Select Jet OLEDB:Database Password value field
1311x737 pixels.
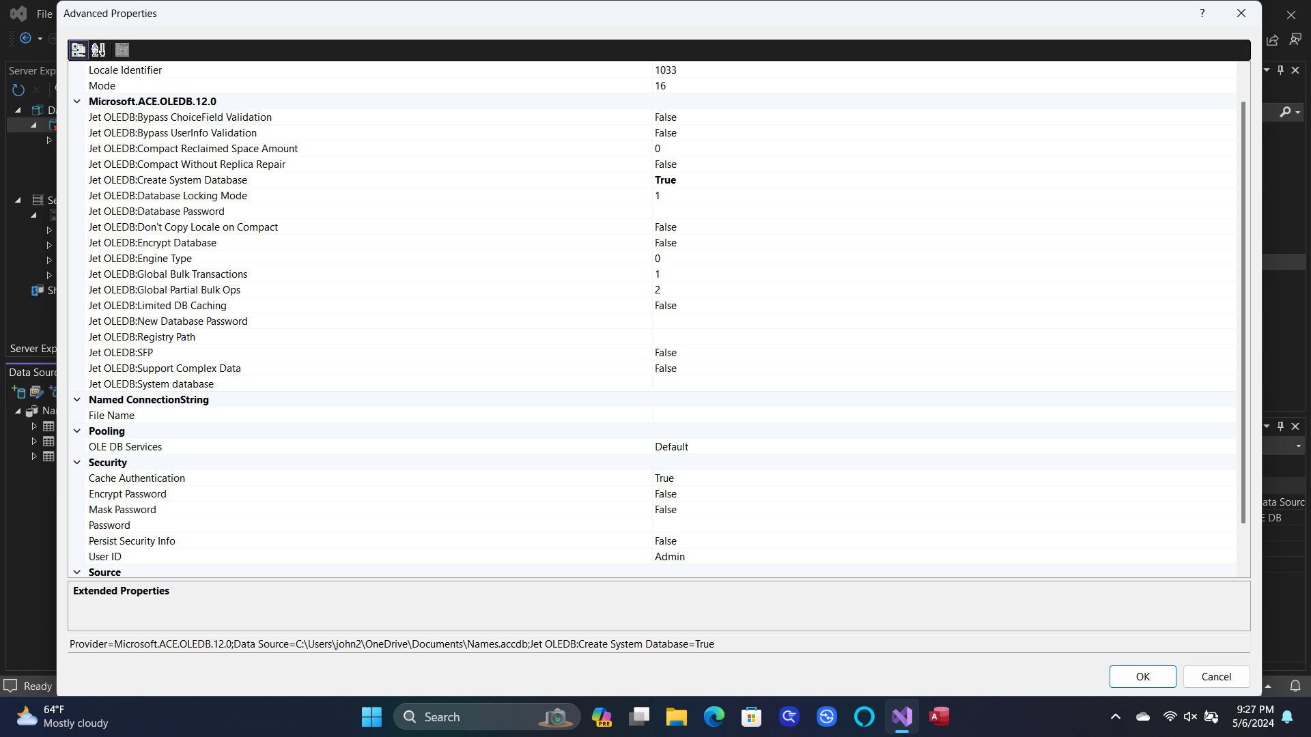click(x=944, y=211)
